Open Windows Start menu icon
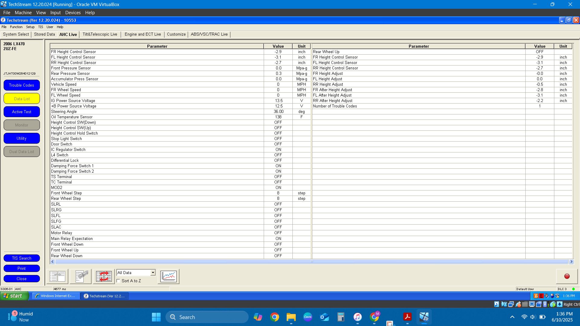The width and height of the screenshot is (580, 326). click(156, 317)
